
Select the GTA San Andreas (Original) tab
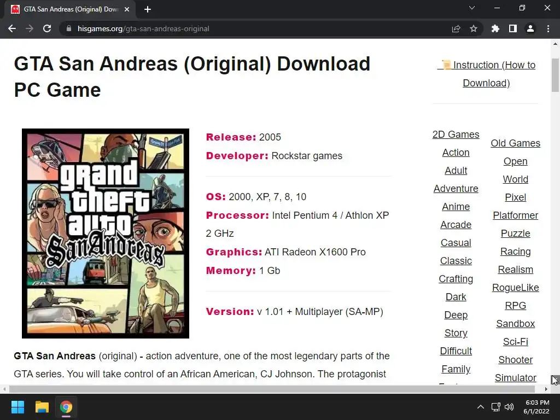[x=70, y=9]
